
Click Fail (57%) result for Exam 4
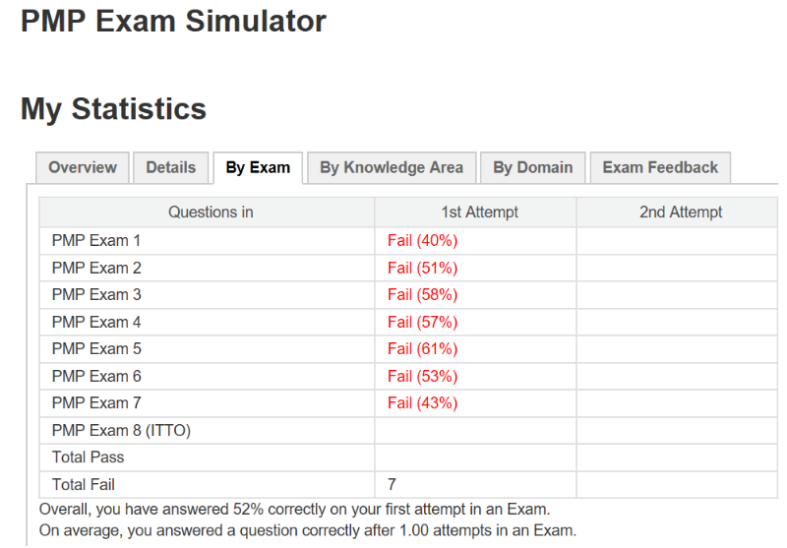(x=422, y=322)
